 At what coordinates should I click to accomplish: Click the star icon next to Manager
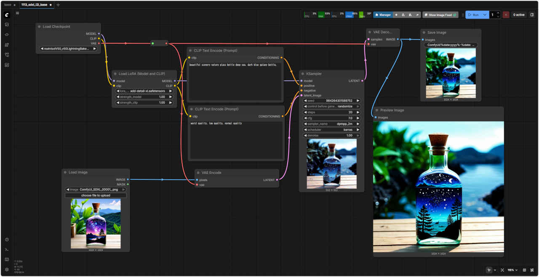point(396,15)
